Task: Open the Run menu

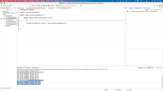Action: [52, 1]
